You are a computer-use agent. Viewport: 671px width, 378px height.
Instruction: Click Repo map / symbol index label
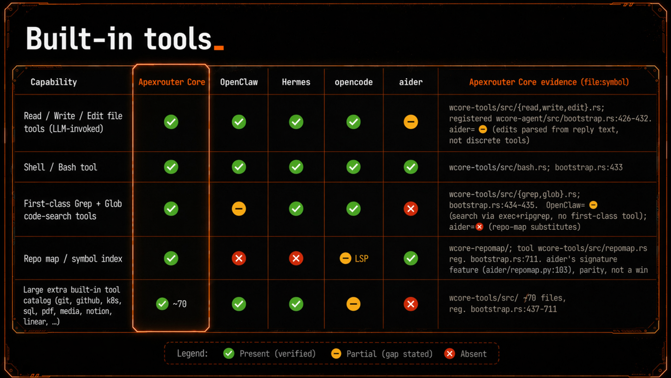(x=73, y=259)
